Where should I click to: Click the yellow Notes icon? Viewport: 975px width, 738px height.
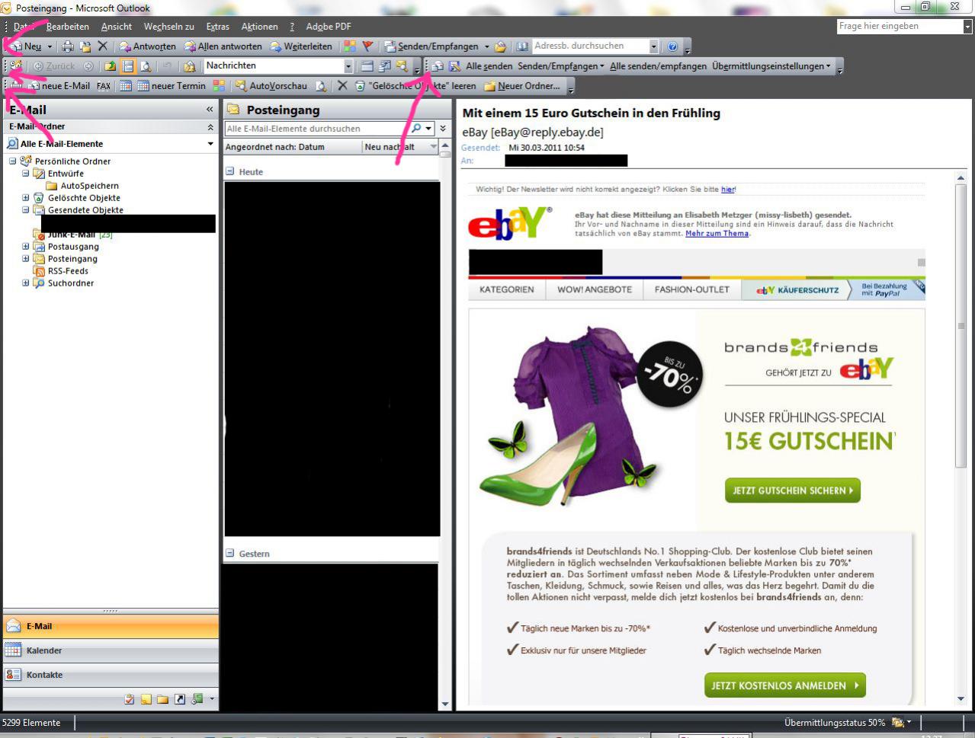click(x=146, y=699)
